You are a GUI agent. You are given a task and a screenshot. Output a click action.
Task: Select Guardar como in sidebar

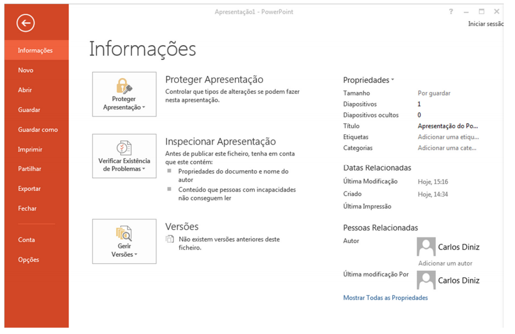tap(38, 130)
